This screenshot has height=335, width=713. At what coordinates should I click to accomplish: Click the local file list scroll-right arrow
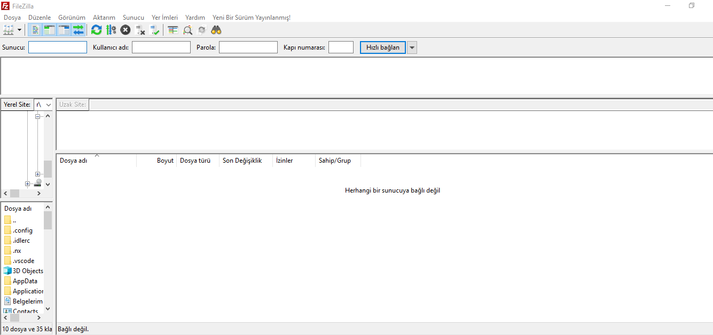tap(39, 317)
